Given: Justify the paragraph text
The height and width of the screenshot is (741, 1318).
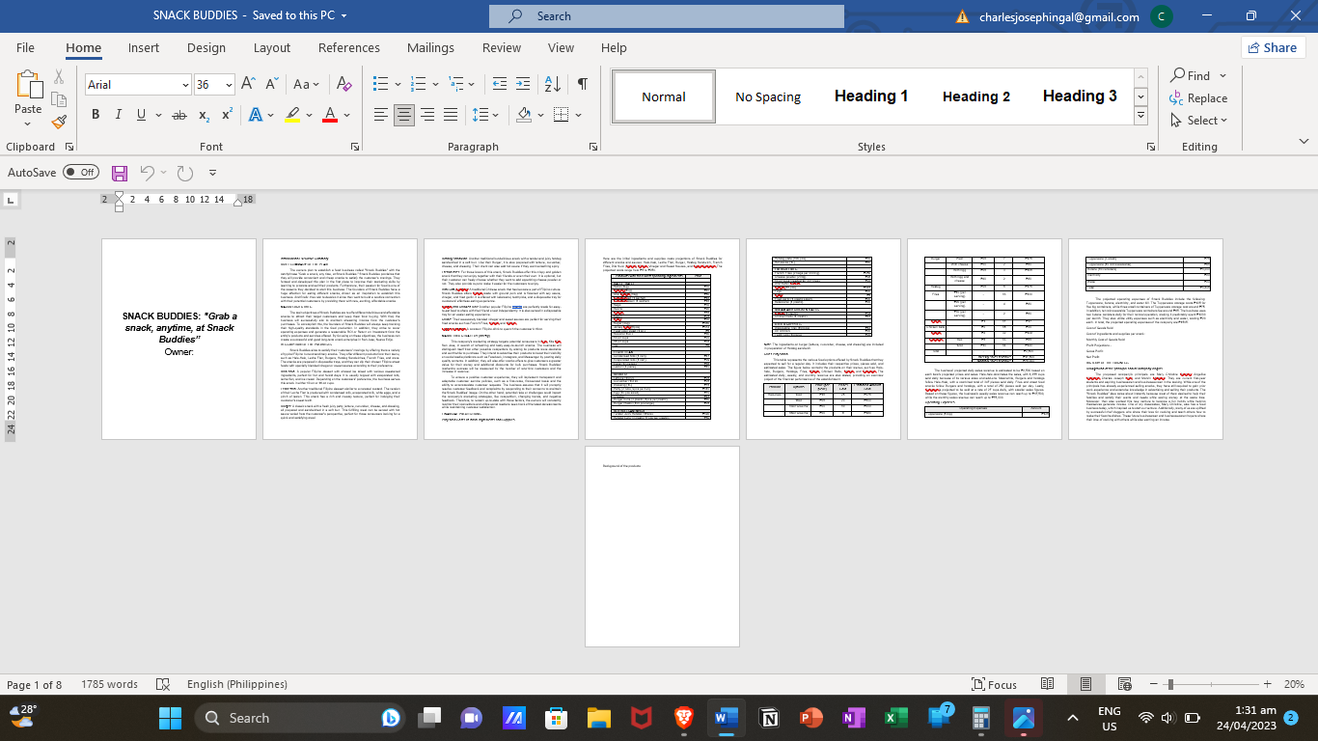Looking at the screenshot, I should (452, 115).
